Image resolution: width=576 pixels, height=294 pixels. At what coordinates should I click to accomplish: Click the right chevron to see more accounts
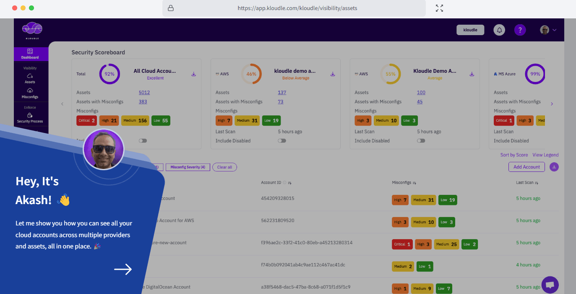(x=553, y=104)
